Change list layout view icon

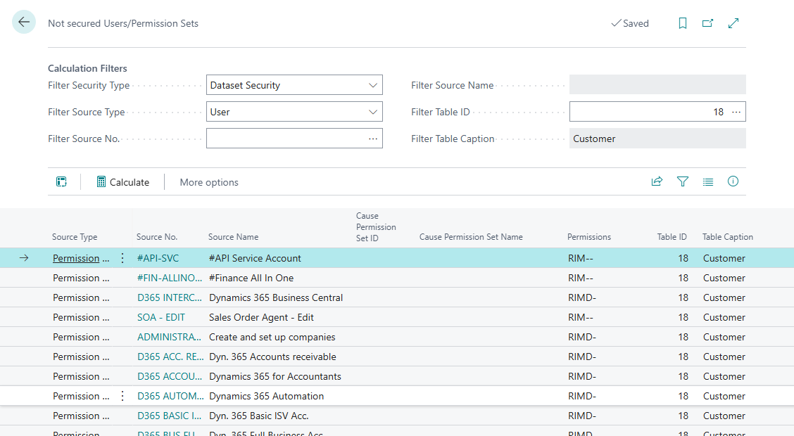click(708, 181)
